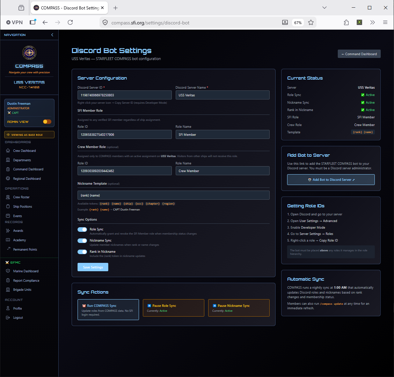Click the Profile person icon
The width and height of the screenshot is (394, 377).
point(8,308)
